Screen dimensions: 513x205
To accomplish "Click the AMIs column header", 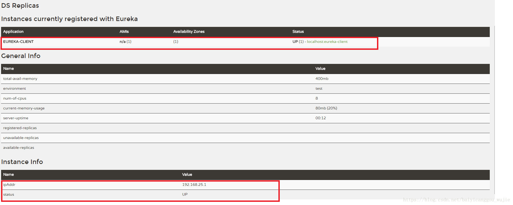I will 124,31.
